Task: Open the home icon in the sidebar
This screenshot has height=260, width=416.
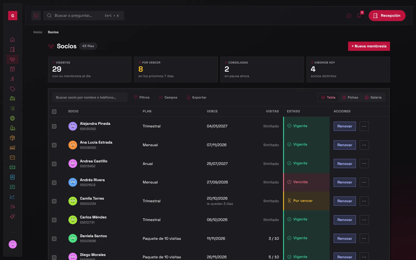Action: point(12,40)
